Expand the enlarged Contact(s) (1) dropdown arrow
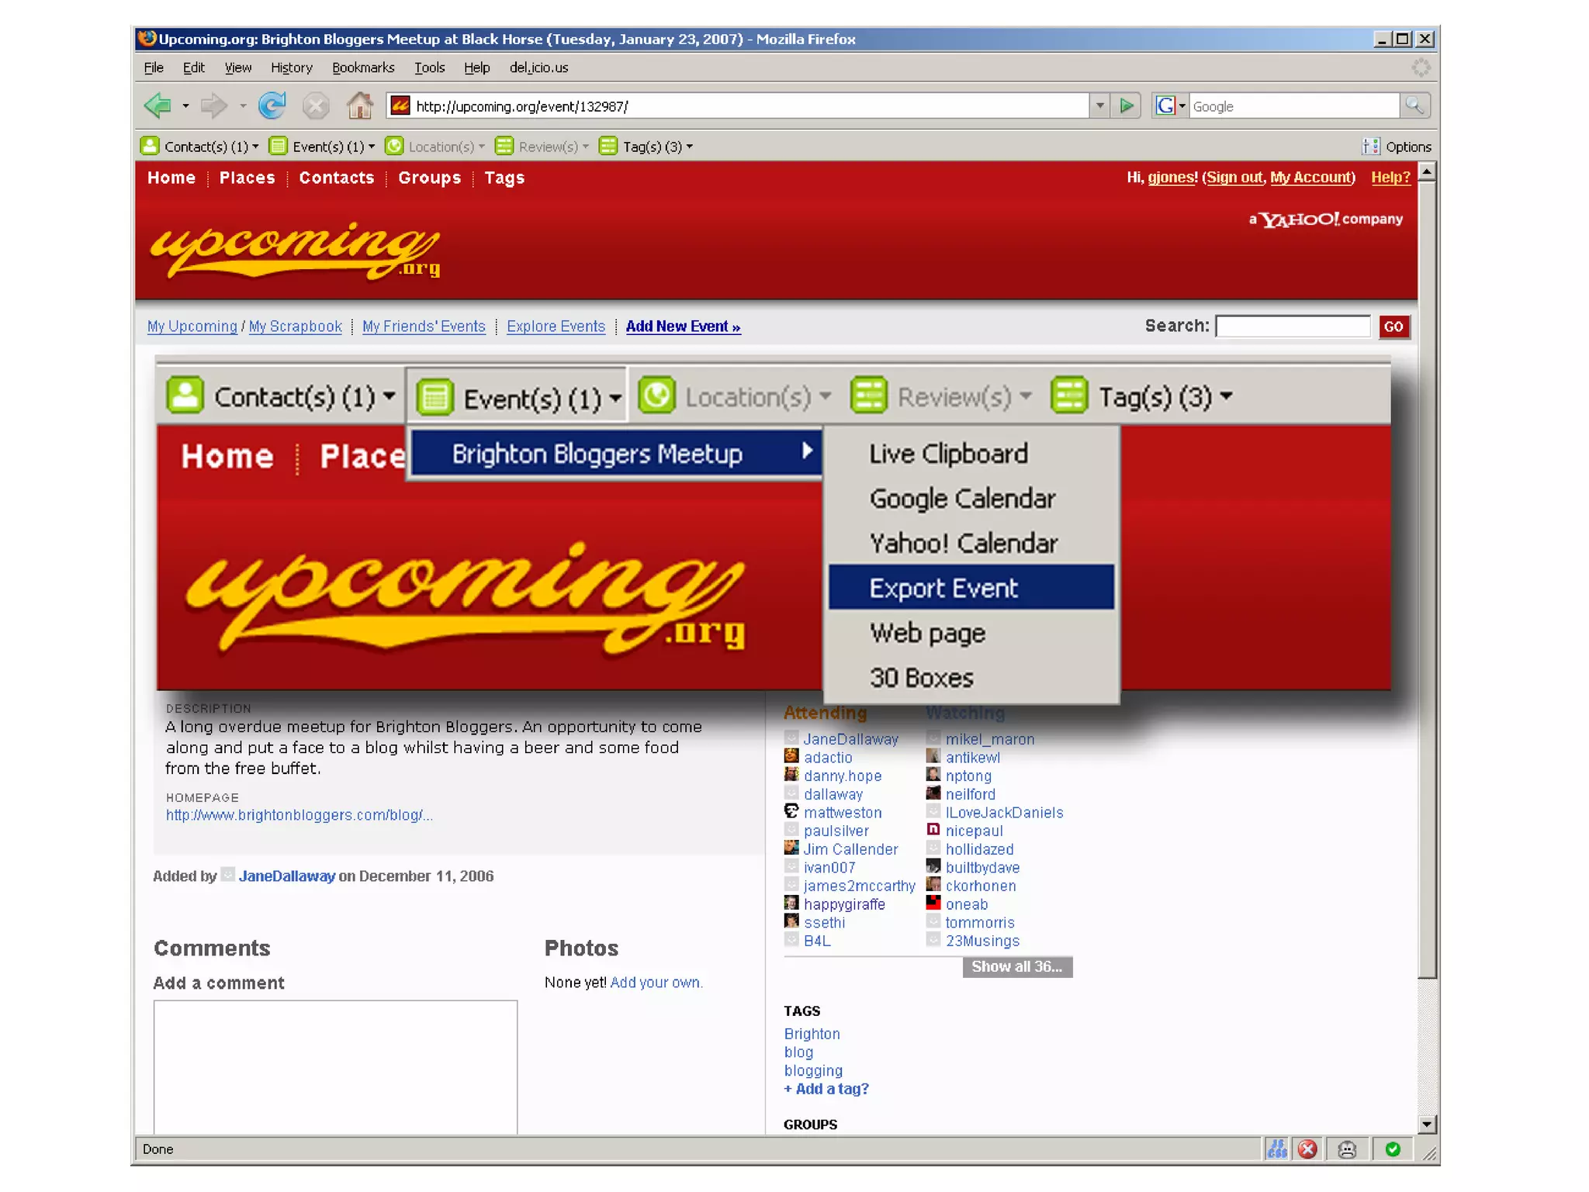Viewport: 1589px width, 1192px height. (x=389, y=396)
